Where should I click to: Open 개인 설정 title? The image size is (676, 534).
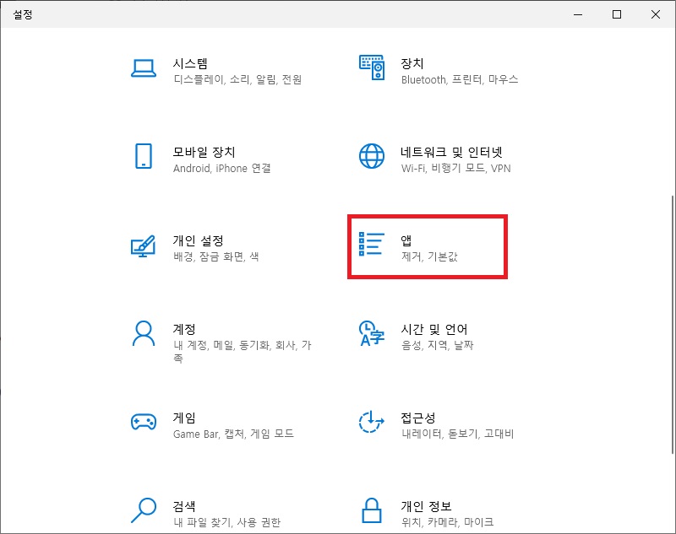pyautogui.click(x=199, y=240)
